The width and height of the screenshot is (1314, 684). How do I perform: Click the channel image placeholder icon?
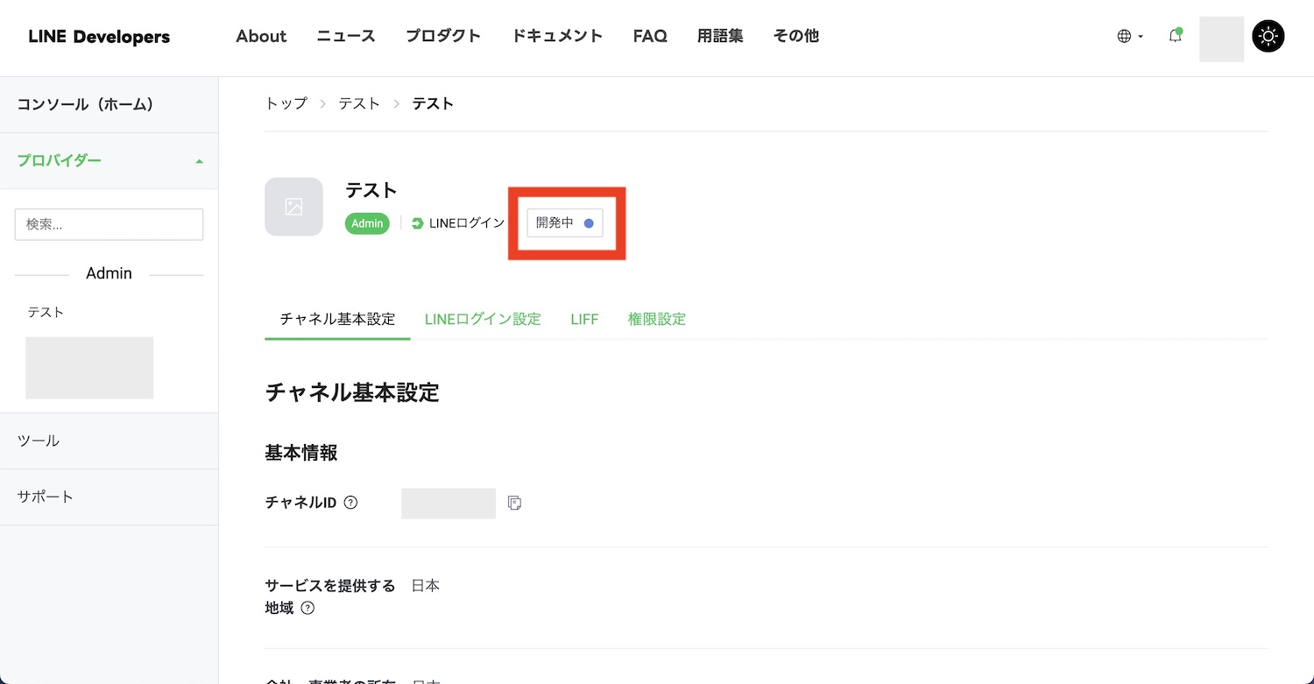point(293,207)
